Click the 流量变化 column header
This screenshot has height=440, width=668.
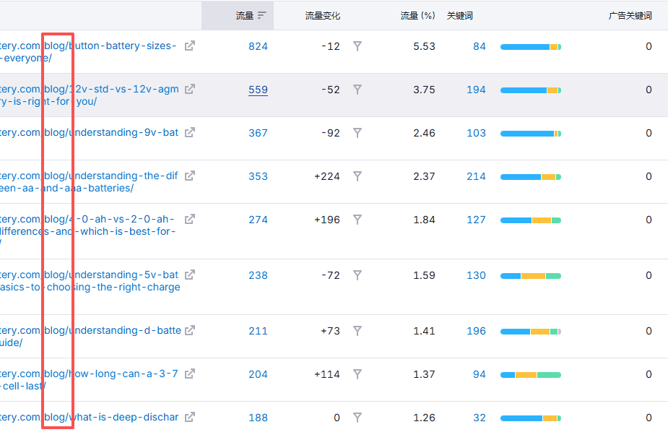click(x=322, y=15)
